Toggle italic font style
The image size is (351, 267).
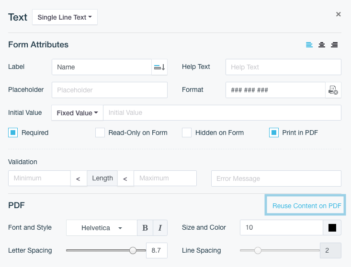(160, 228)
